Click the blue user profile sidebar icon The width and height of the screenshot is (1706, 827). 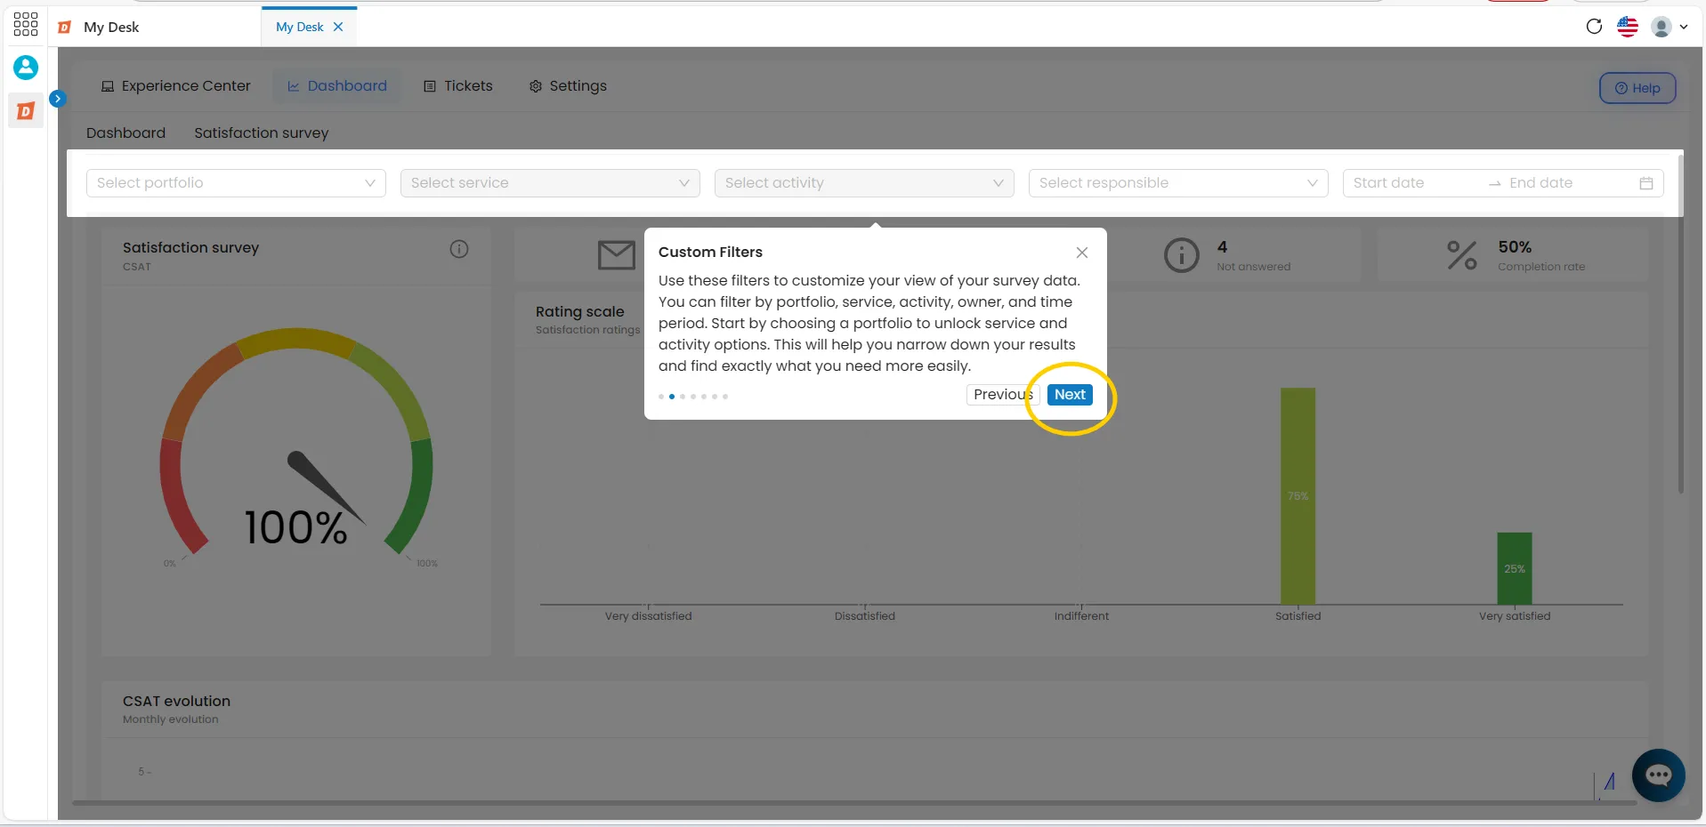coord(26,68)
